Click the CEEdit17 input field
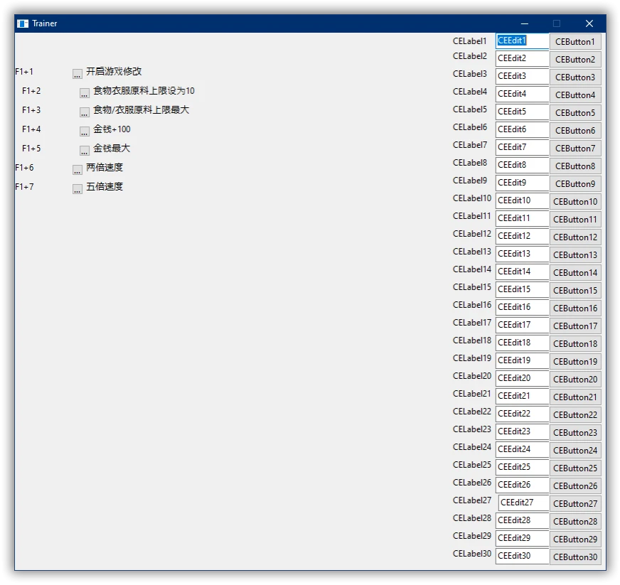Viewport: 620px width, 585px height. point(522,326)
